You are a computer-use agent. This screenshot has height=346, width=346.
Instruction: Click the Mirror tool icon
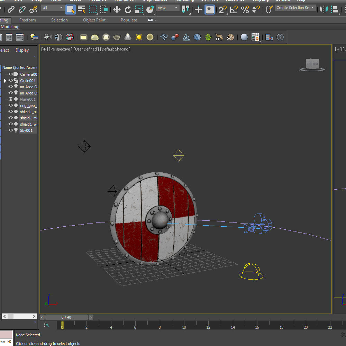coord(324,9)
